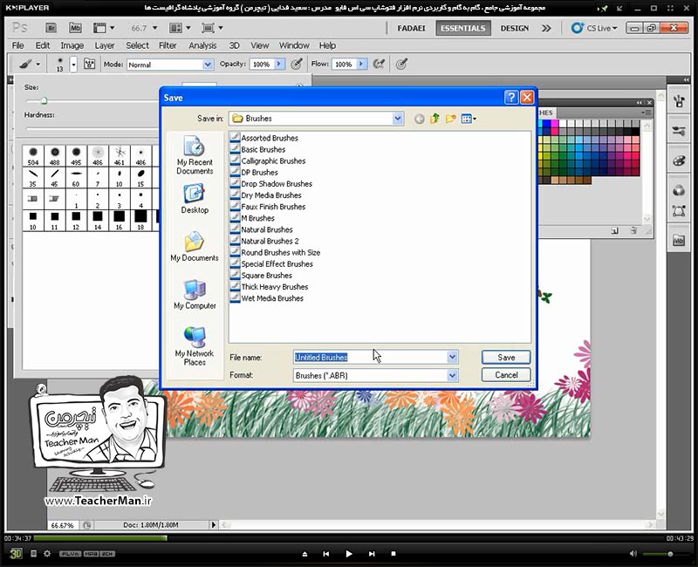Image resolution: width=698 pixels, height=567 pixels.
Task: Open the Layer menu
Action: pyautogui.click(x=105, y=45)
